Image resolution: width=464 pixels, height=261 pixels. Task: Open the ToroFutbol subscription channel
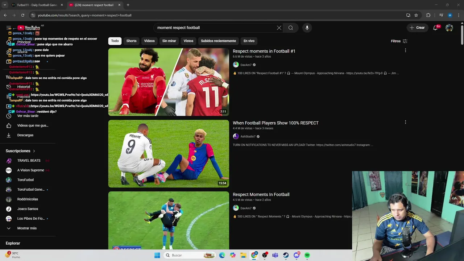click(25, 180)
